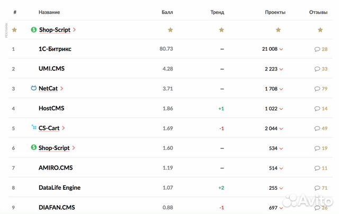Open NetCat reviews comment bubble icon
Screen dimensions: 339x214
317,89
